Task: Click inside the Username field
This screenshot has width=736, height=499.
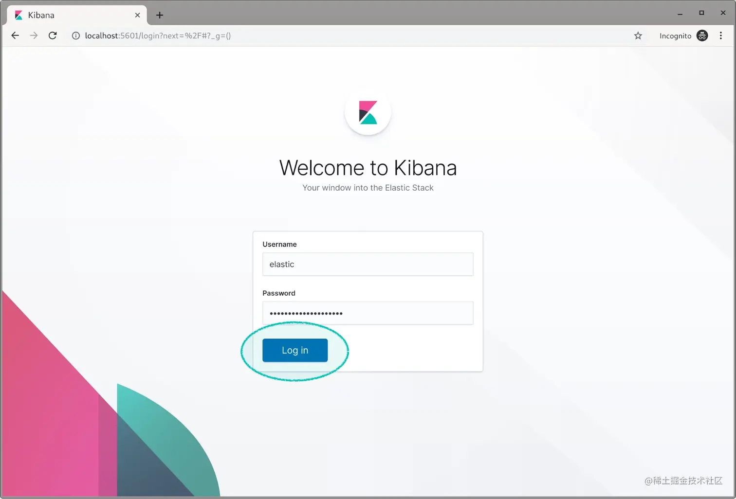Action: click(368, 264)
